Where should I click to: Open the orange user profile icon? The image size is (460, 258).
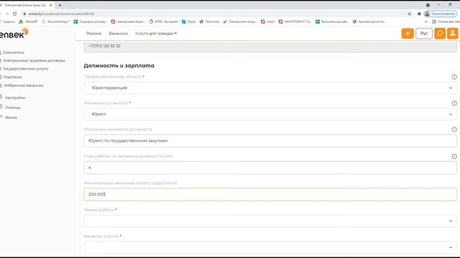point(452,34)
